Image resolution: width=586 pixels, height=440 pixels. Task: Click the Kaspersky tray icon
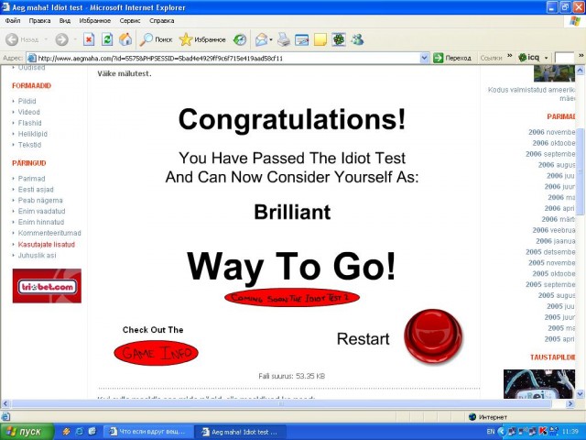pyautogui.click(x=543, y=432)
